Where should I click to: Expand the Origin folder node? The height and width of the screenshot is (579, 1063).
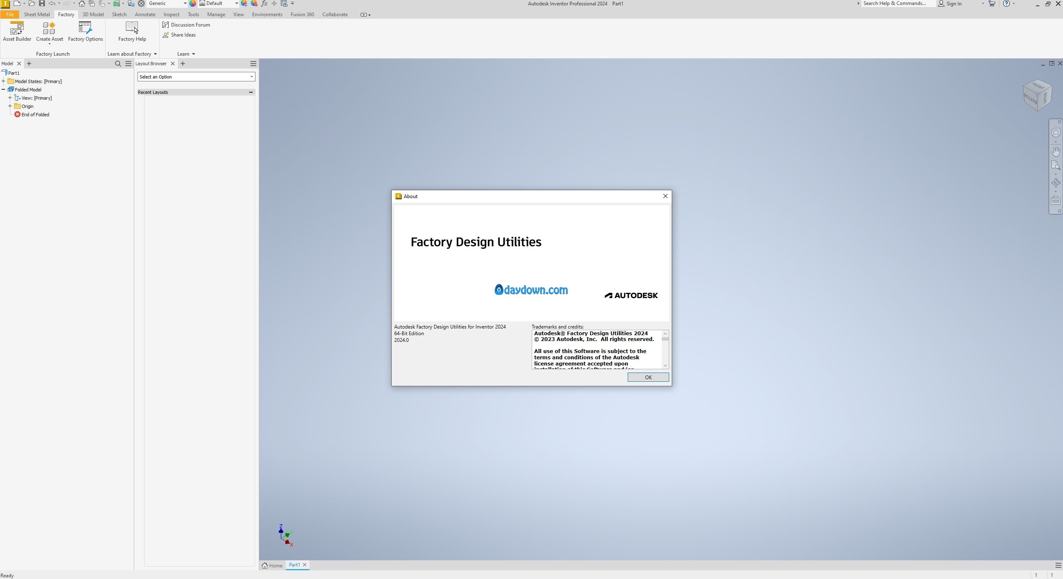(x=10, y=106)
